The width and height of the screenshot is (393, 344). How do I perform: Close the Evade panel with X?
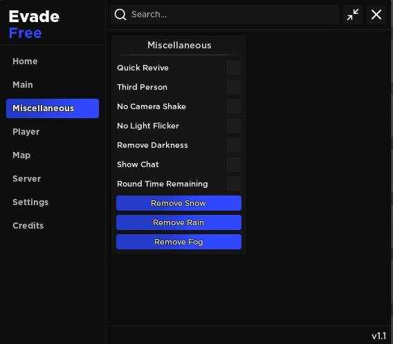[376, 15]
